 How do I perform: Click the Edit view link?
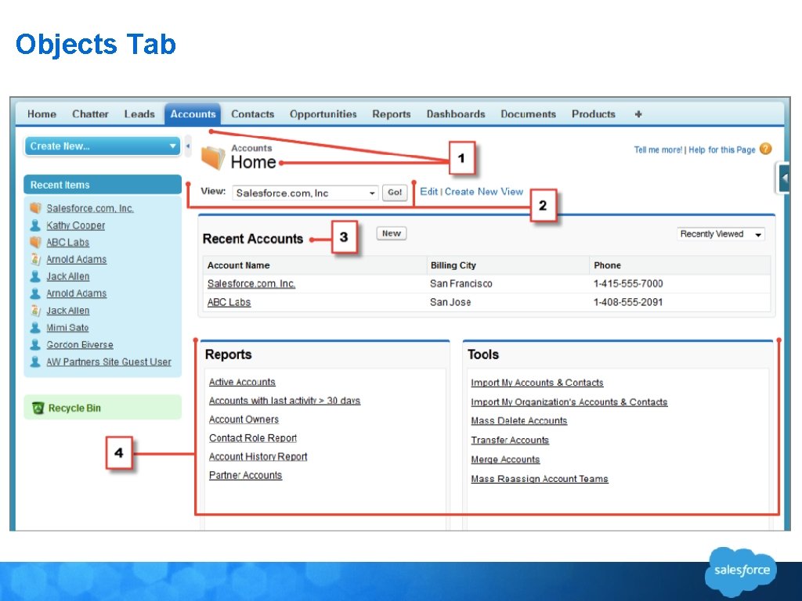coord(428,192)
